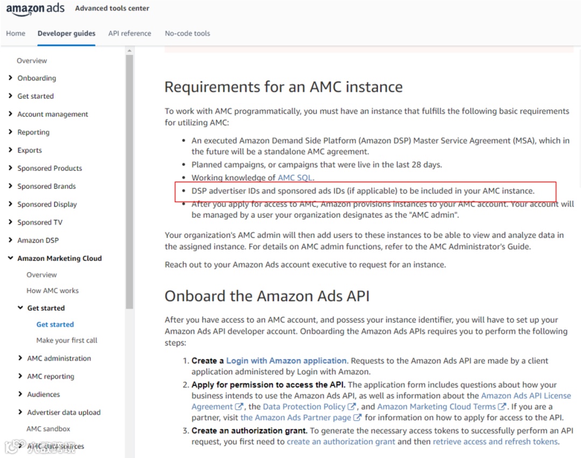Viewport: 581px width, 458px height.
Task: Click Requirements for an AMC instance heading
Action: [284, 87]
